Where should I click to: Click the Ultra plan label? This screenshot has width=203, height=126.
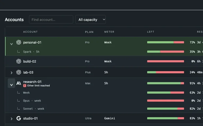[88, 118]
